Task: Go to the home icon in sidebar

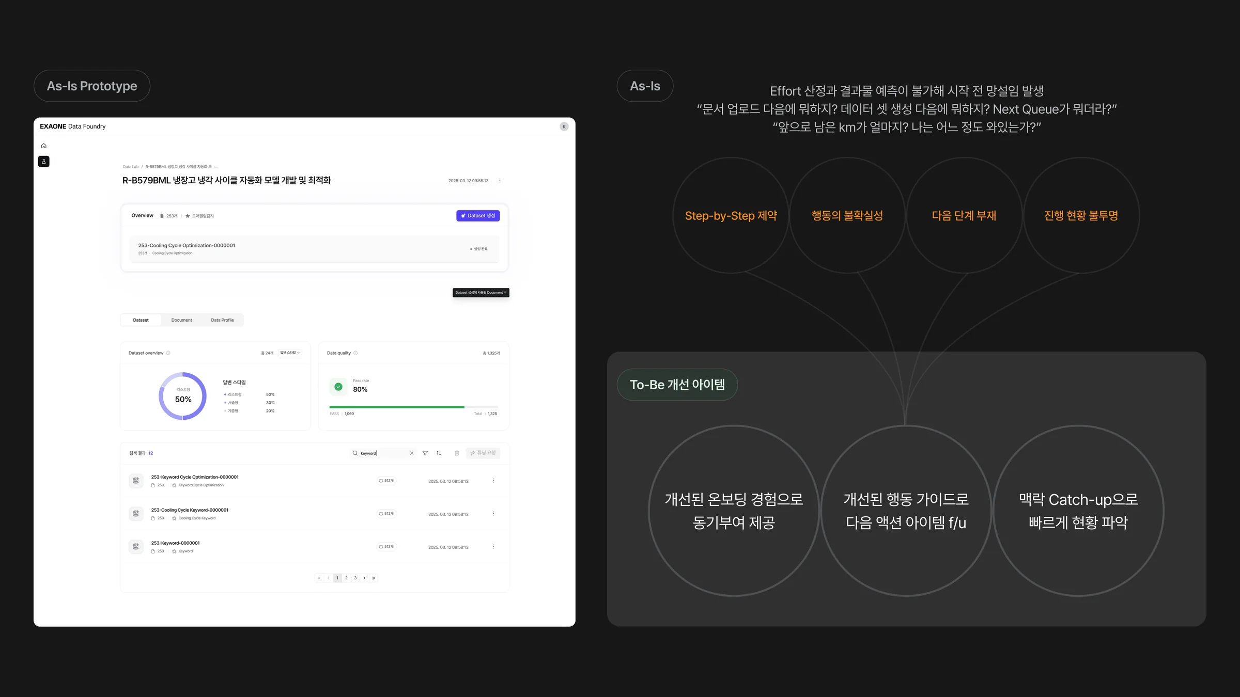Action: (44, 146)
